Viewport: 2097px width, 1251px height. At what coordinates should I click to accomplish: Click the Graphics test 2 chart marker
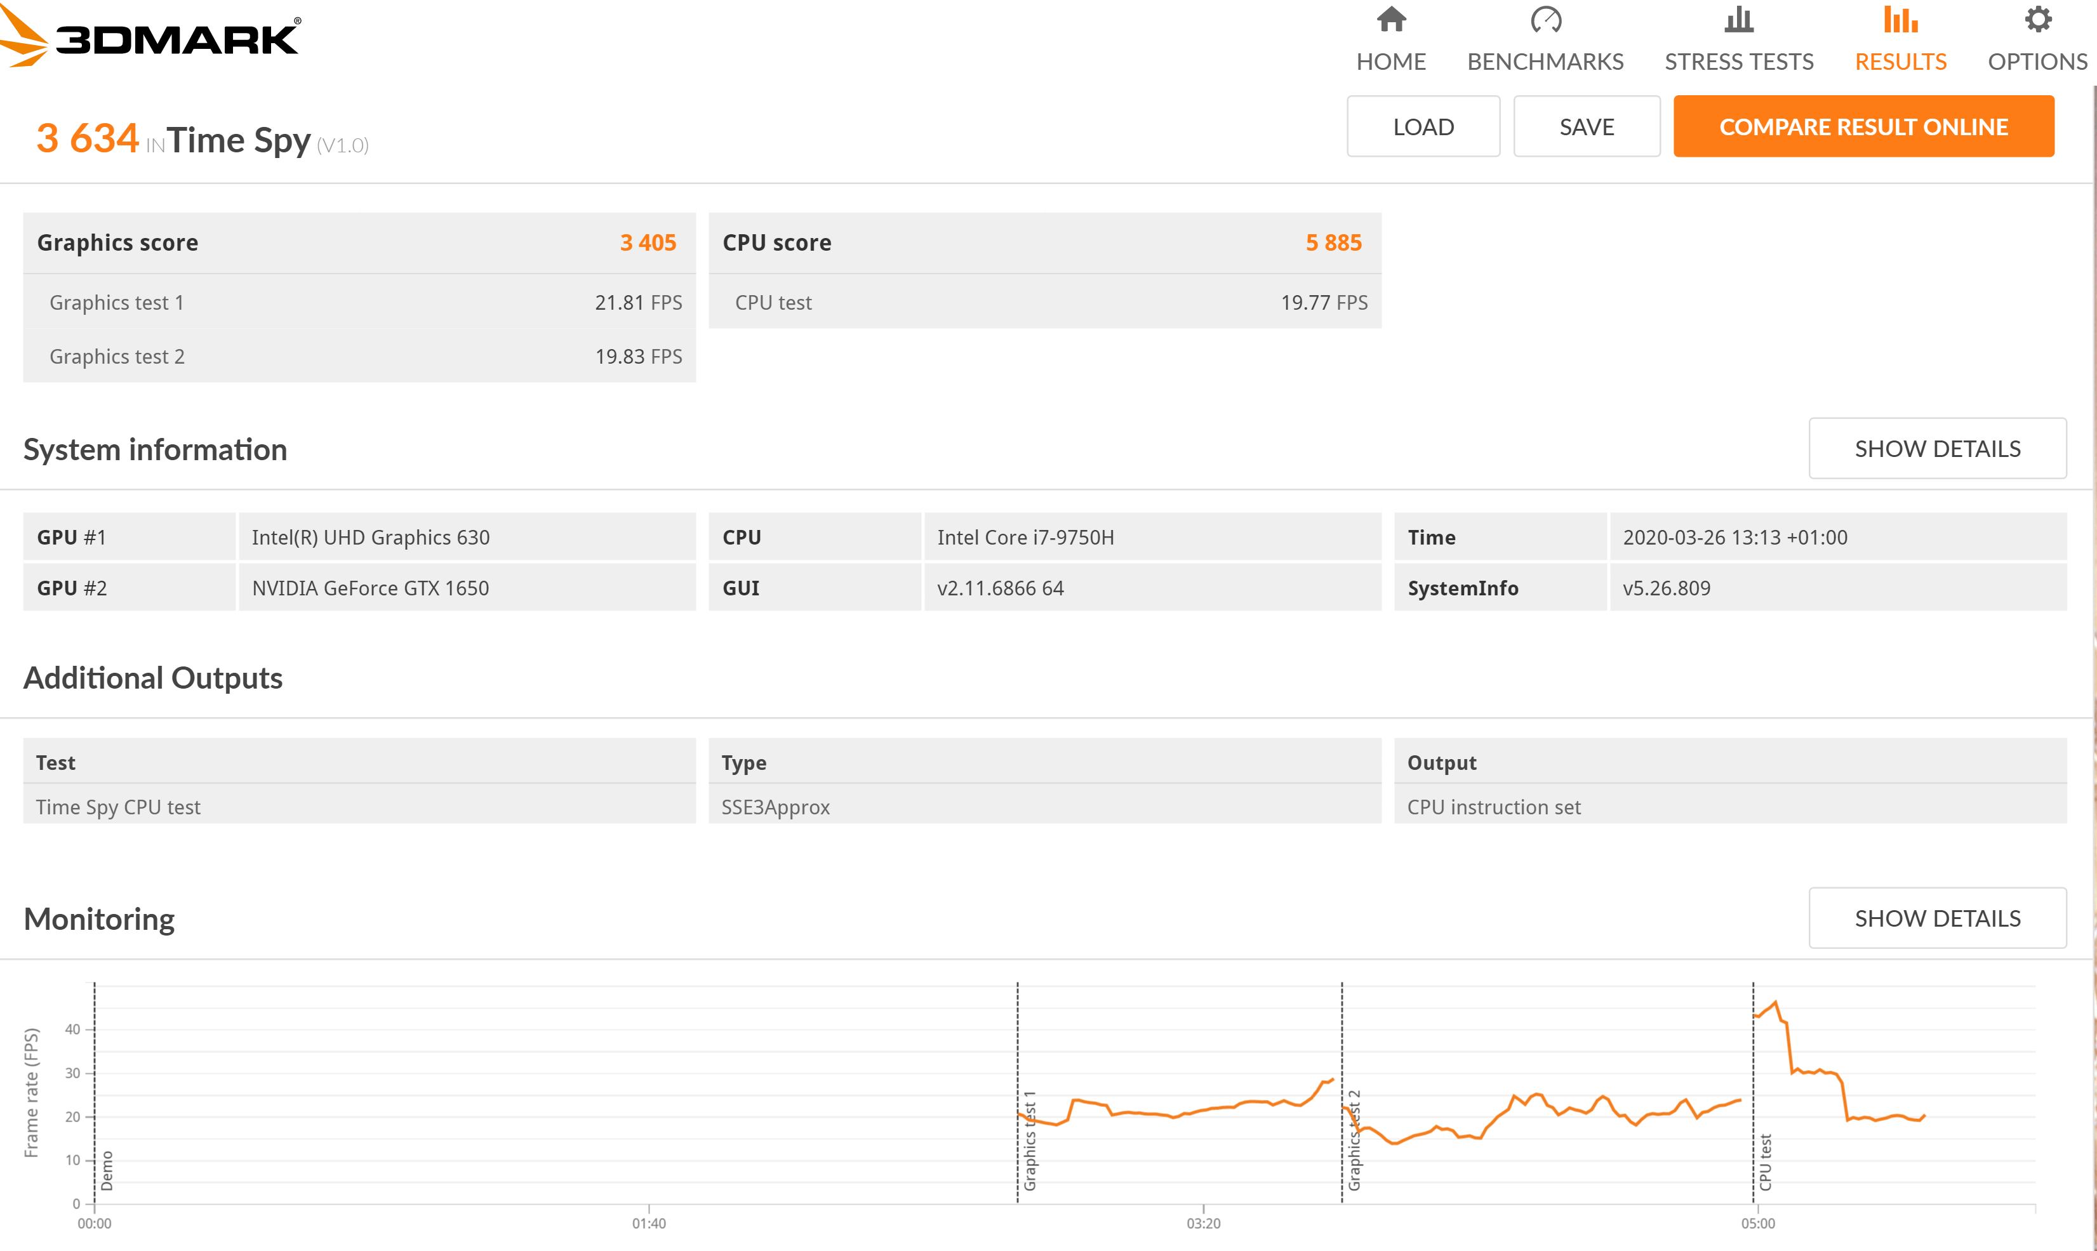coord(1354,1141)
